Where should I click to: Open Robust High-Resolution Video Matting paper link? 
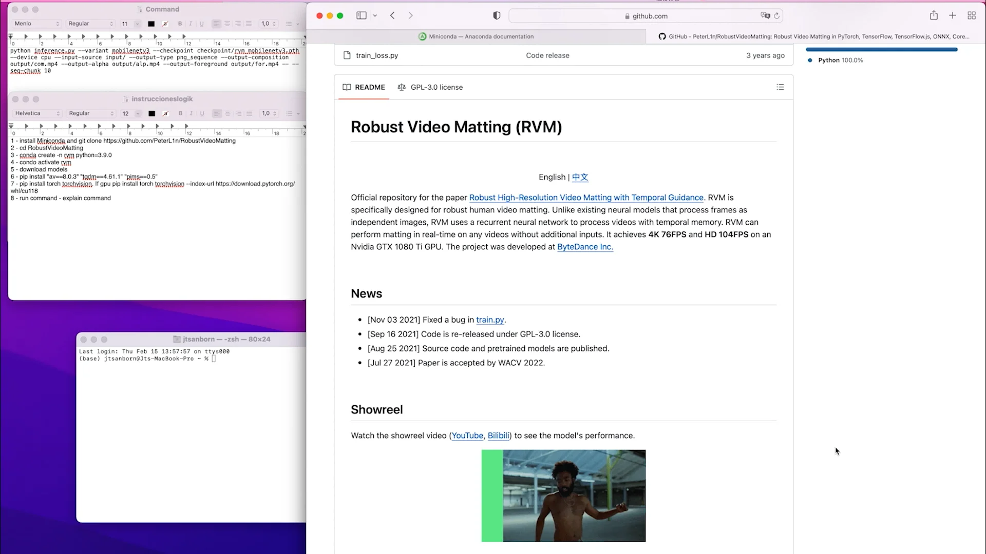586,197
